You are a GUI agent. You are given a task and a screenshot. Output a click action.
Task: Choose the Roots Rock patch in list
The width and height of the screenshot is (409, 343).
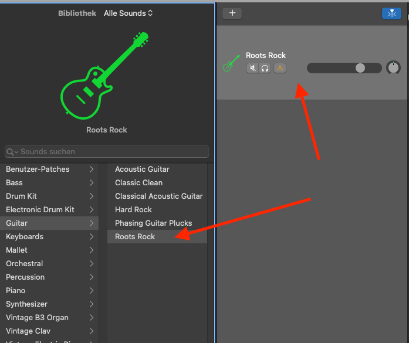(157, 237)
